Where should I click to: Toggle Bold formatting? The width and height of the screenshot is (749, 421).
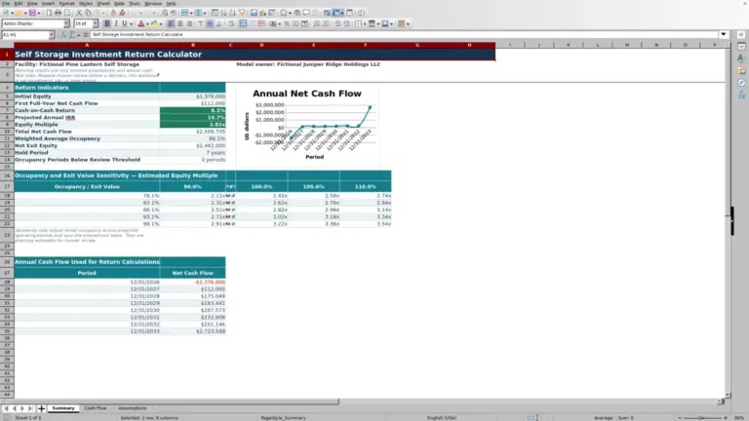point(107,23)
